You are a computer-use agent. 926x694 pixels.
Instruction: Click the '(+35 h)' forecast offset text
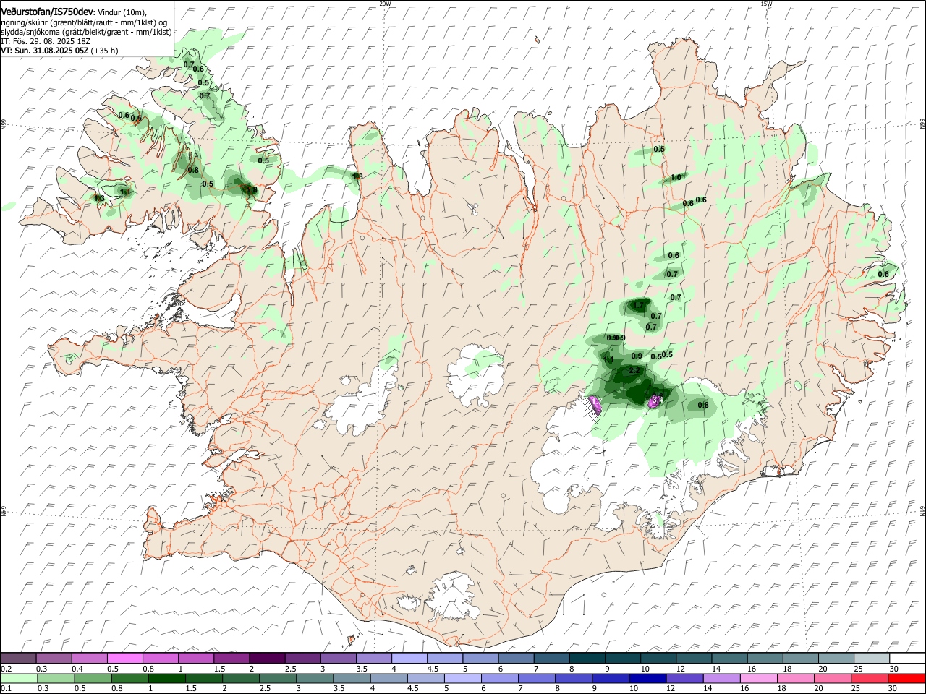click(104, 51)
